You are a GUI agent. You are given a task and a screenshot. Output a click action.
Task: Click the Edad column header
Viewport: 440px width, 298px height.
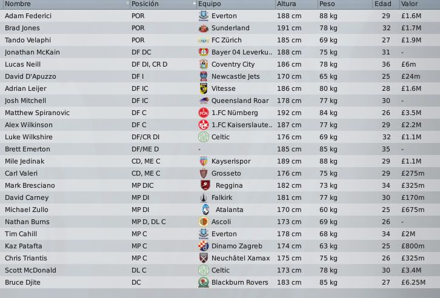pyautogui.click(x=383, y=4)
